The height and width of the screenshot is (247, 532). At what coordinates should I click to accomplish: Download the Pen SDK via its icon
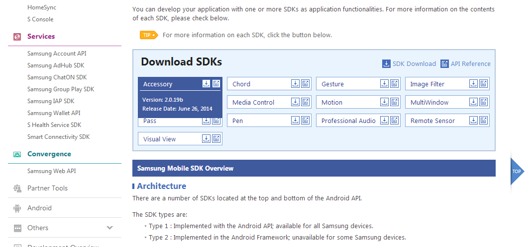tap(295, 120)
